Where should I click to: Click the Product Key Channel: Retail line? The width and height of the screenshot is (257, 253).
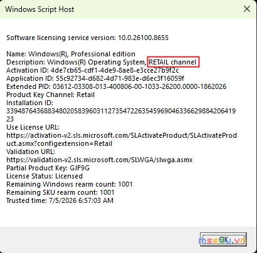51,95
